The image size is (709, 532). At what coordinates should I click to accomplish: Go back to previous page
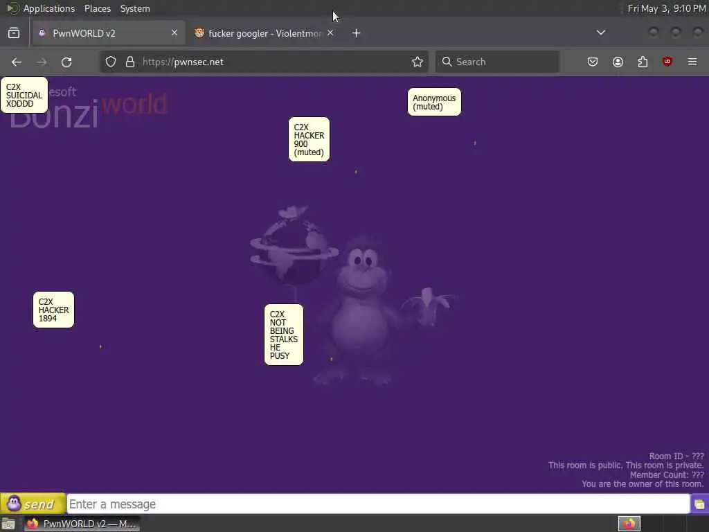(x=17, y=62)
